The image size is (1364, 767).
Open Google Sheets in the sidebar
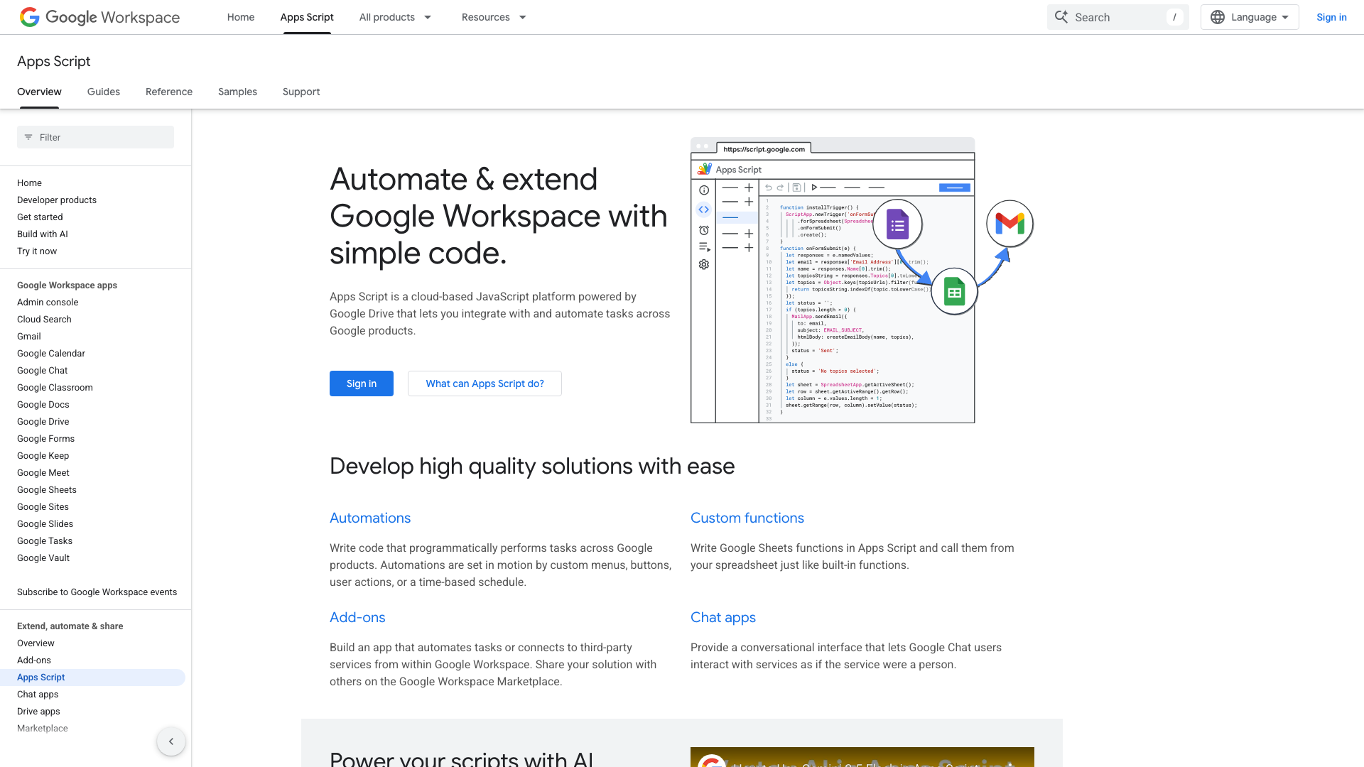(47, 489)
